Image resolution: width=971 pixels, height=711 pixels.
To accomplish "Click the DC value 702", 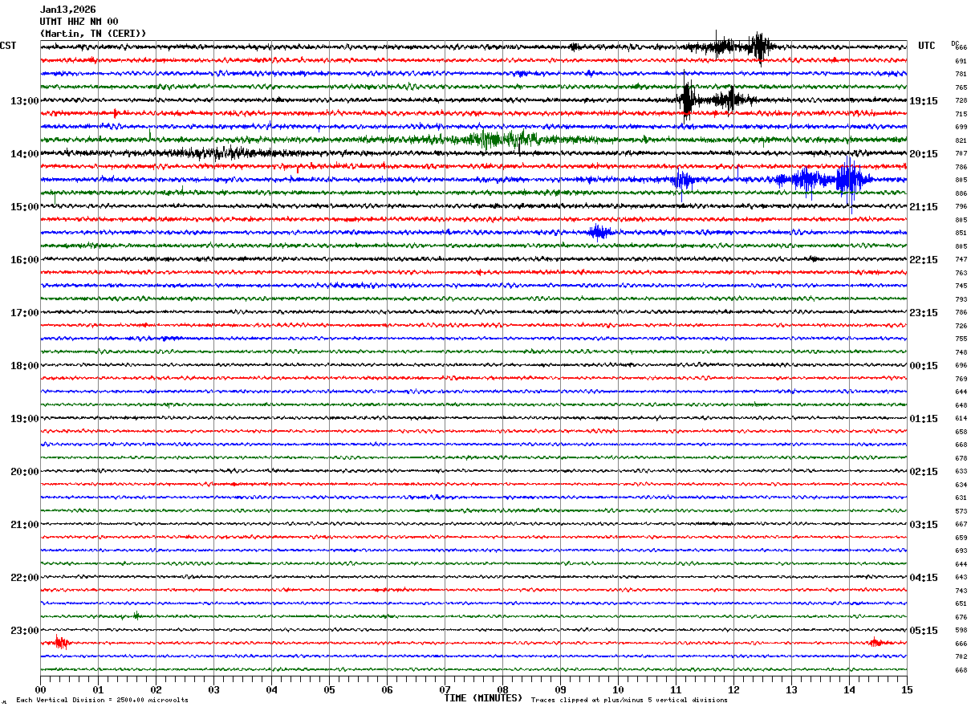I will (961, 656).
